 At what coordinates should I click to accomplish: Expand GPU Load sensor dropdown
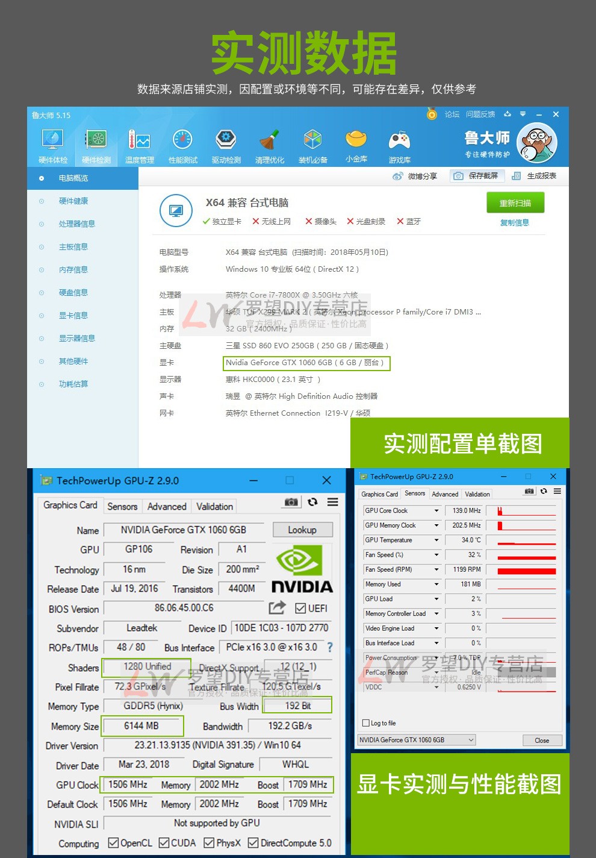437,599
